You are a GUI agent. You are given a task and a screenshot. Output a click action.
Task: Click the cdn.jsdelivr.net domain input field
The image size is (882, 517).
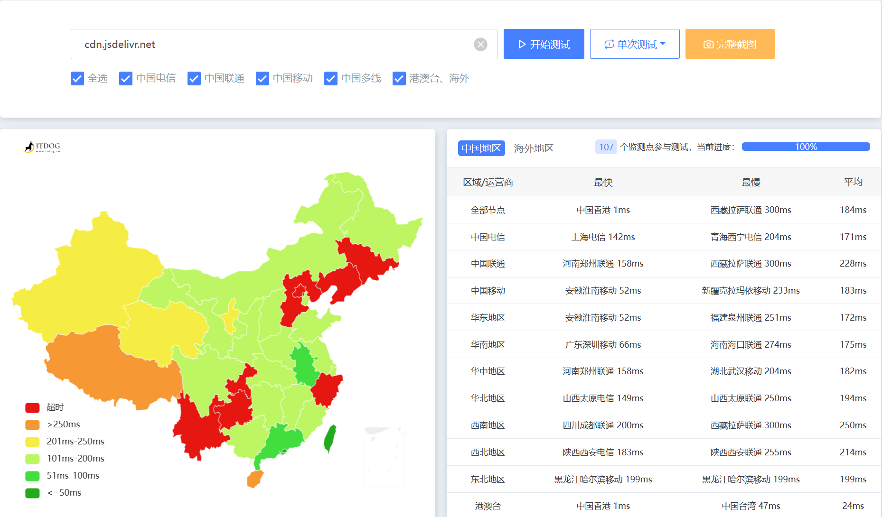click(284, 44)
